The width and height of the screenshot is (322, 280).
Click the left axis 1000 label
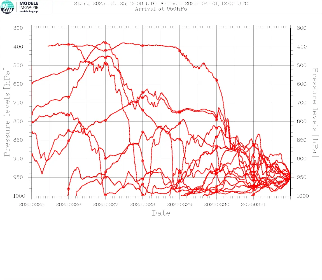click(19, 196)
